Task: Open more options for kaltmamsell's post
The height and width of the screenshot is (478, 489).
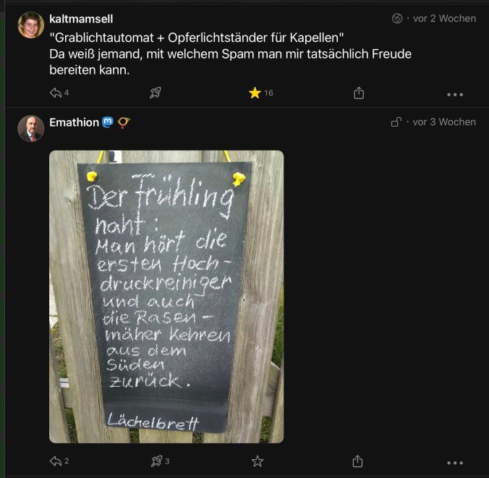Action: click(454, 94)
